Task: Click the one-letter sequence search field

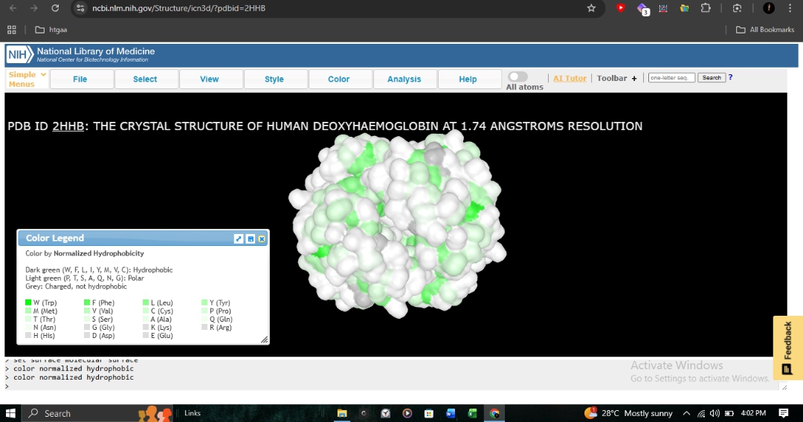Action: click(671, 78)
